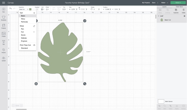Click the resize handle at leaf corner
This screenshot has width=187, height=110.
tap(85, 84)
